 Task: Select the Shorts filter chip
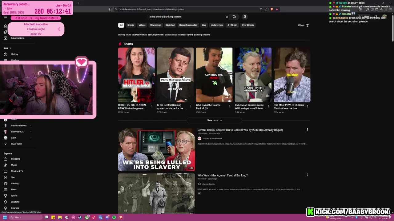131,25
